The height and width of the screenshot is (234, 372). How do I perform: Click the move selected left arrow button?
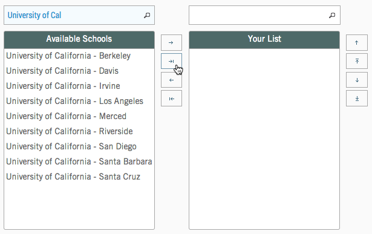tap(171, 80)
